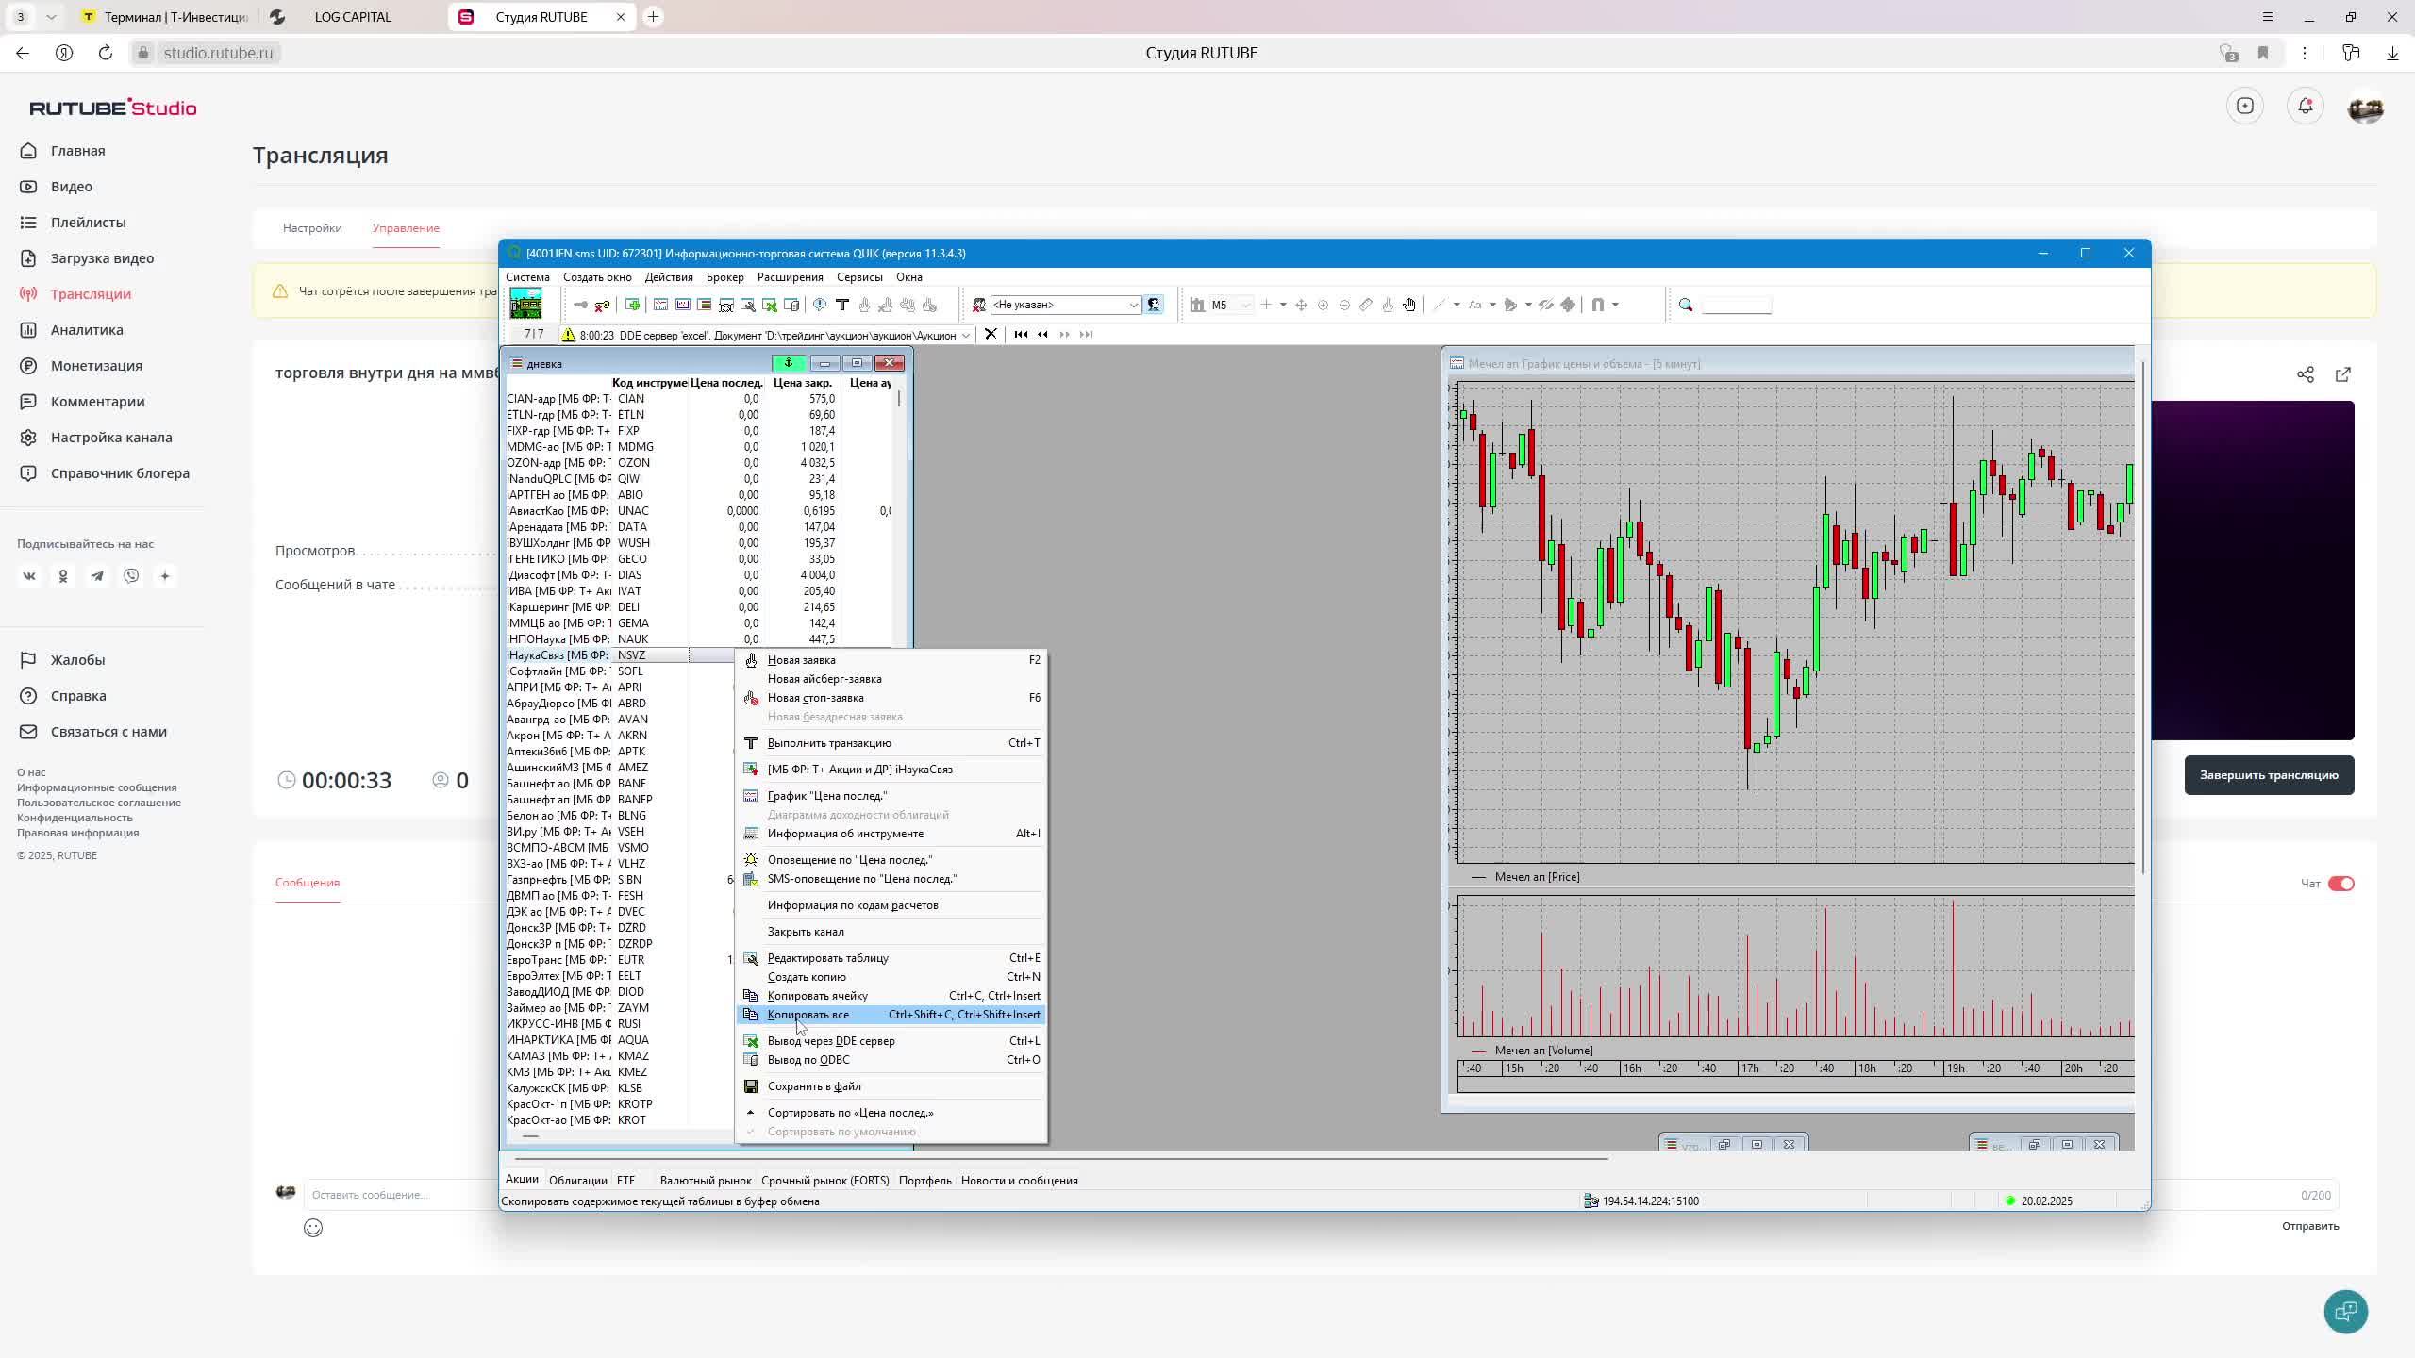Click the QUIK connect key icon
2415x1358 pixels.
(x=580, y=305)
